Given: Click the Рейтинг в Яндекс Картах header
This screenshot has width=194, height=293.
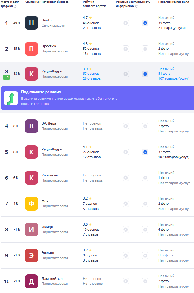Looking at the screenshot, I should pyautogui.click(x=94, y=4).
